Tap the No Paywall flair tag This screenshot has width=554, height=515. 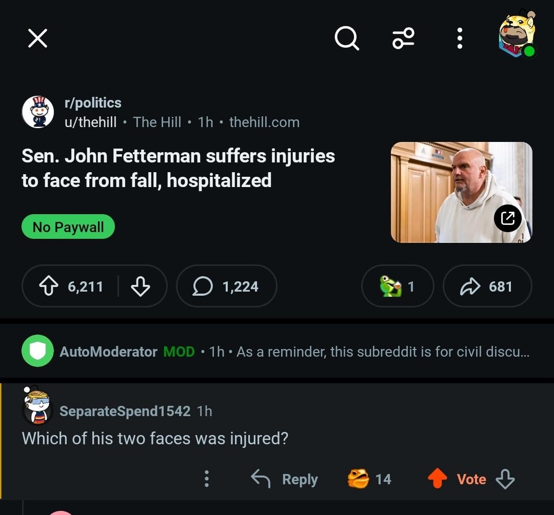point(68,227)
